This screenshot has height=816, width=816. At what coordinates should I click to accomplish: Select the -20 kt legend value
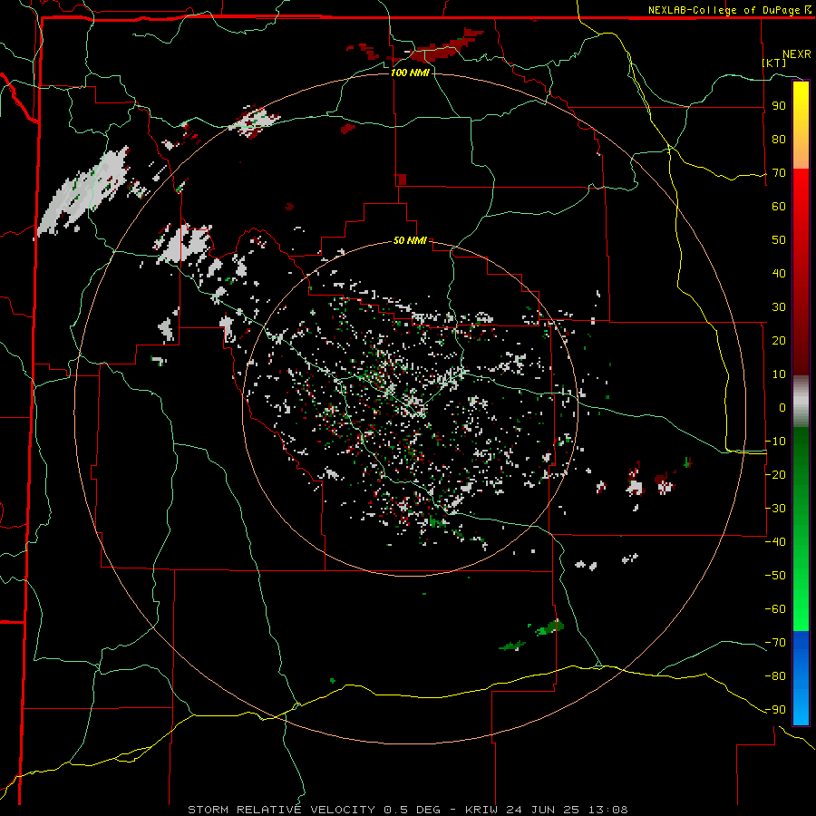[775, 475]
